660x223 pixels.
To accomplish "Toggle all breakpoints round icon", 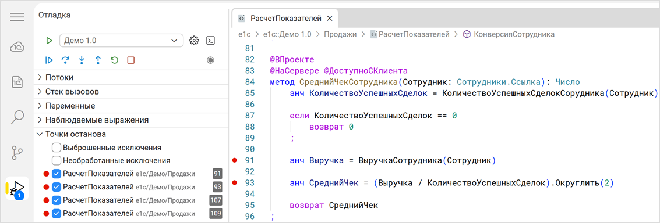I will (x=210, y=60).
